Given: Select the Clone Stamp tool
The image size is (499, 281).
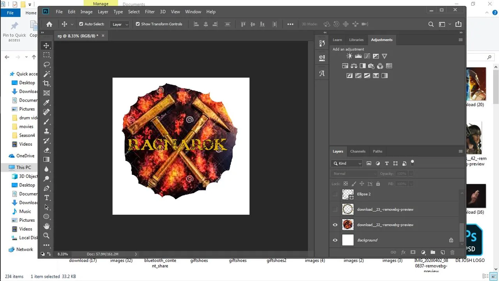Looking at the screenshot, I should (x=46, y=131).
